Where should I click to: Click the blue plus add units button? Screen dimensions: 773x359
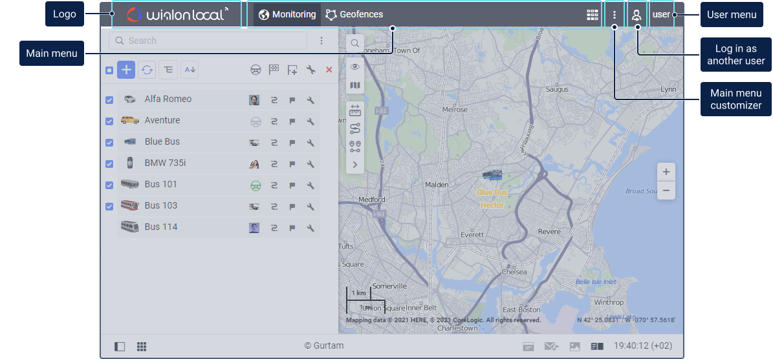pos(126,70)
